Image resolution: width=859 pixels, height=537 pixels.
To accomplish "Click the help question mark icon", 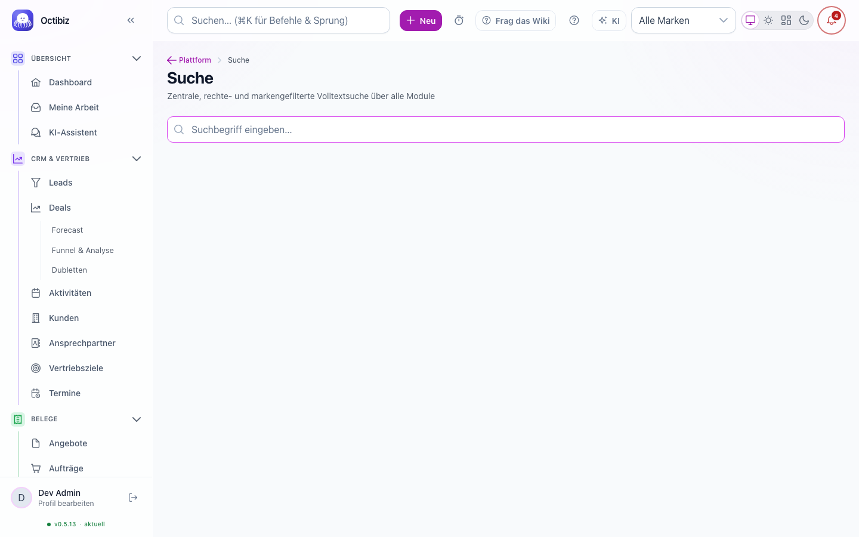I will (574, 20).
